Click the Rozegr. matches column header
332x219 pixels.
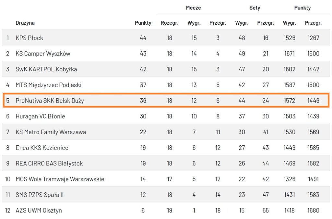[x=170, y=23]
